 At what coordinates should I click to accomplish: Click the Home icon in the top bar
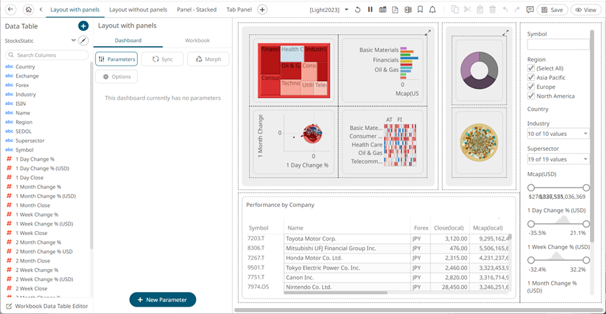click(x=28, y=10)
